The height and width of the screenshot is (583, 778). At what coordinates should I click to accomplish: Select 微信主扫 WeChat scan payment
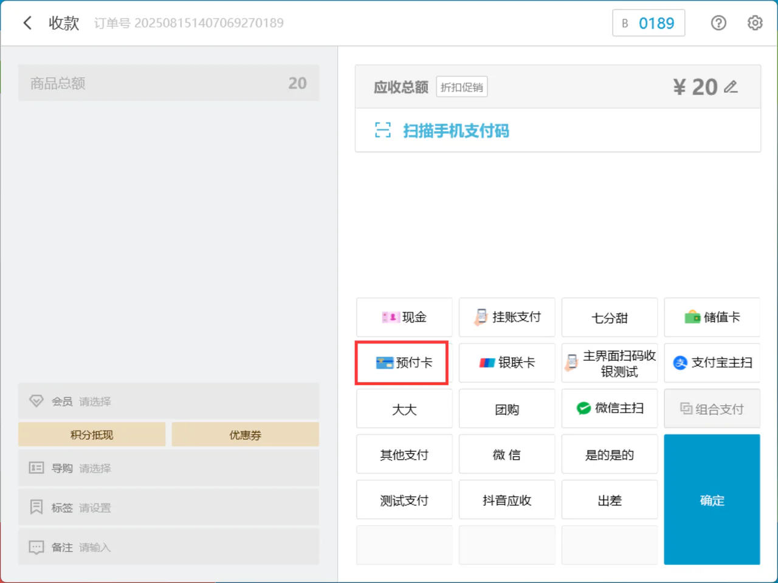coord(610,409)
